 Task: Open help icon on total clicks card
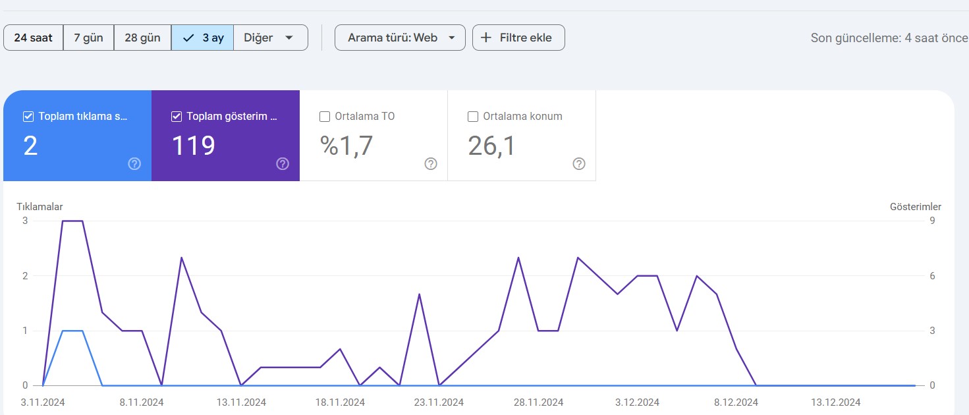point(134,164)
